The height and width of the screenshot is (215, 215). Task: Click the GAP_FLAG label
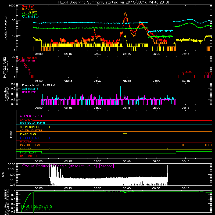pos(27,120)
